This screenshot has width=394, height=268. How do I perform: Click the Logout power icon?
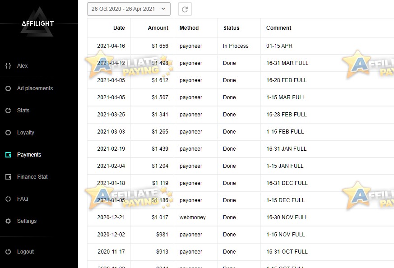pos(8,252)
